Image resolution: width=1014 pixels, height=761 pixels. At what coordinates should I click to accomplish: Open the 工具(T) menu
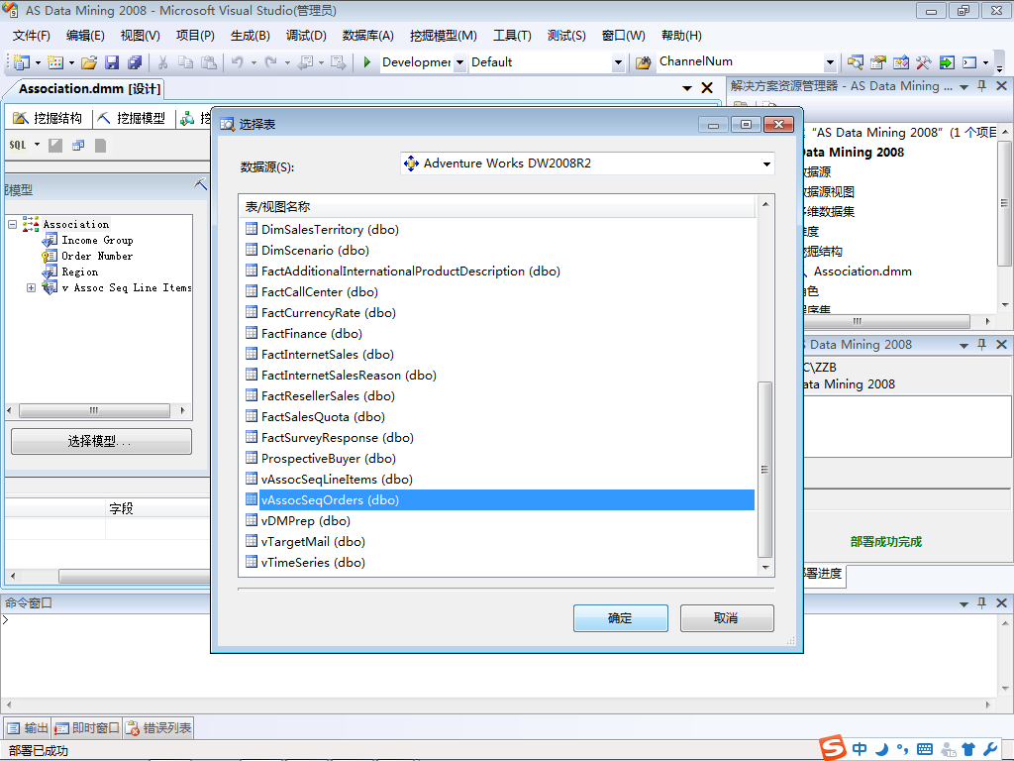point(512,36)
